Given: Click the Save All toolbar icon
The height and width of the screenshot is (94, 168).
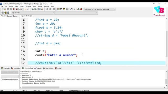Looking at the screenshot, I should click(x=11, y=9).
